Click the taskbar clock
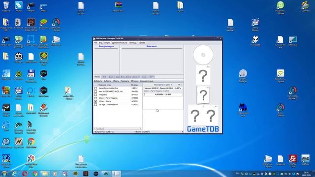The height and width of the screenshot is (177, 315). click(x=306, y=174)
